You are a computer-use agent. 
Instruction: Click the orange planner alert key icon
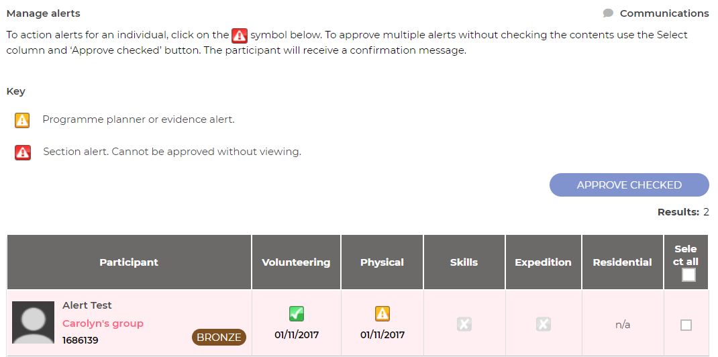click(22, 120)
